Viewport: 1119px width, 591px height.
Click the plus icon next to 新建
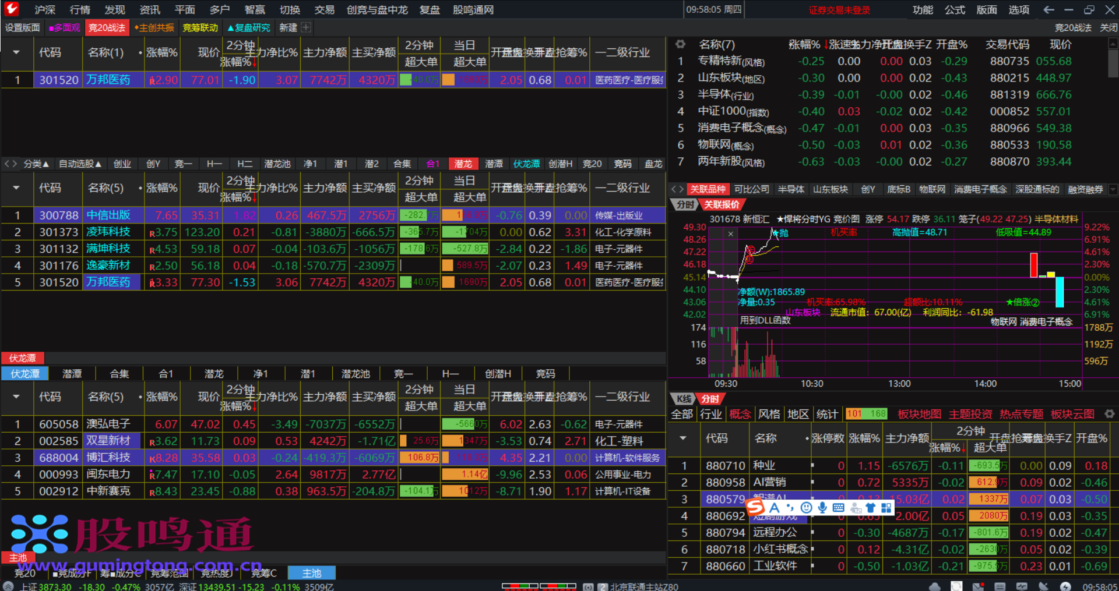coord(306,27)
